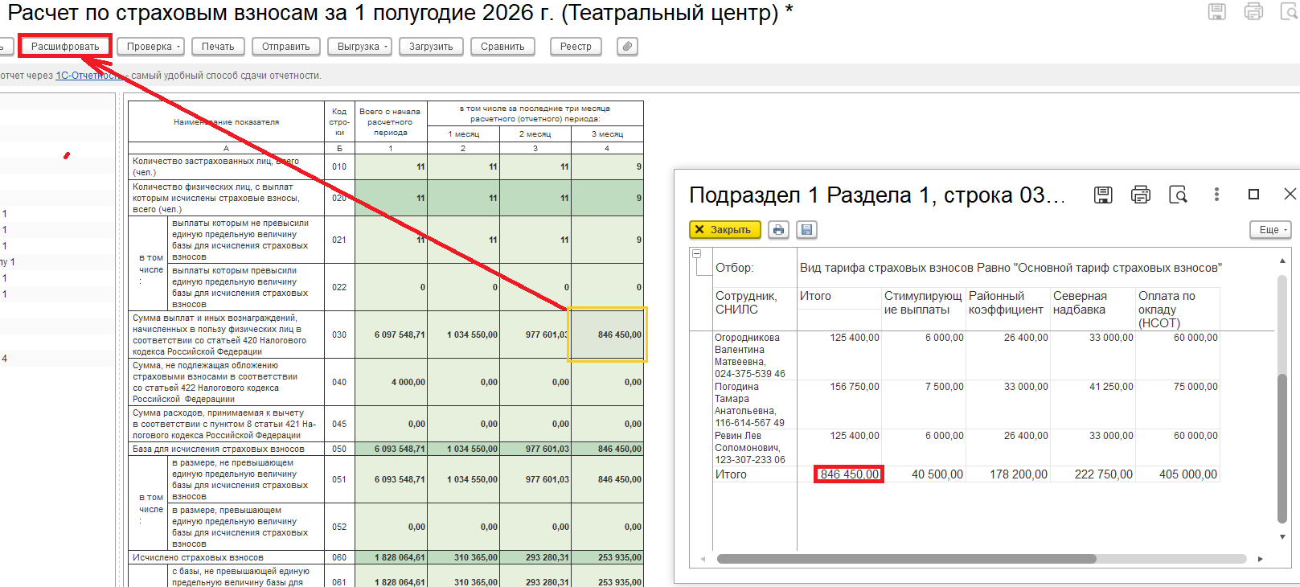The image size is (1300, 587).
Task: Click the Расшифровать button
Action: (65, 47)
